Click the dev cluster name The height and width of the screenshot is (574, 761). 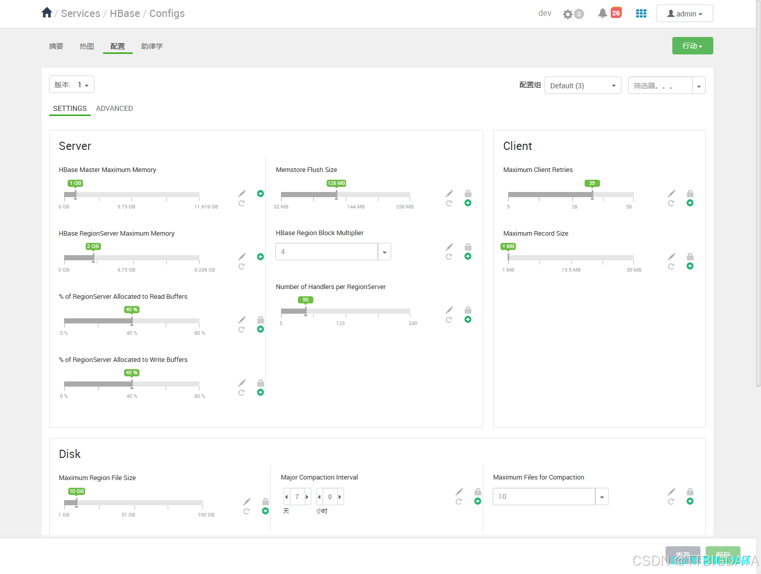point(545,13)
